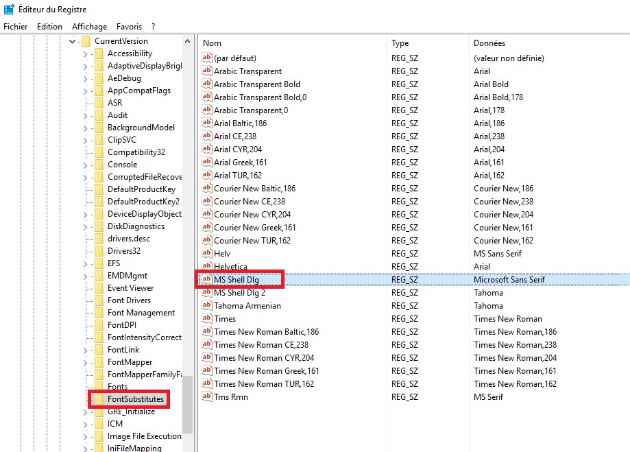The image size is (630, 452).
Task: Click the ab icon beside MS Shell Dlg
Action: [x=206, y=279]
